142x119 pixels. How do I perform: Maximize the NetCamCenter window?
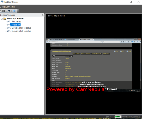coord(131,2)
